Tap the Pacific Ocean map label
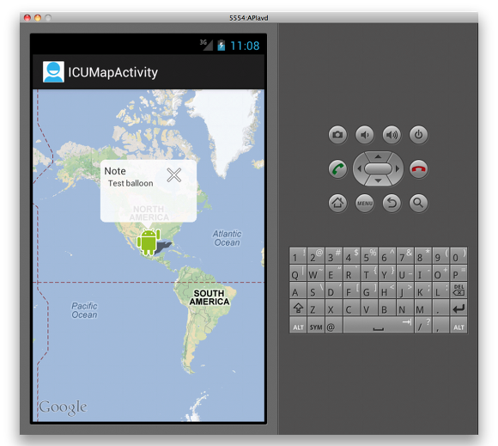 click(x=84, y=310)
